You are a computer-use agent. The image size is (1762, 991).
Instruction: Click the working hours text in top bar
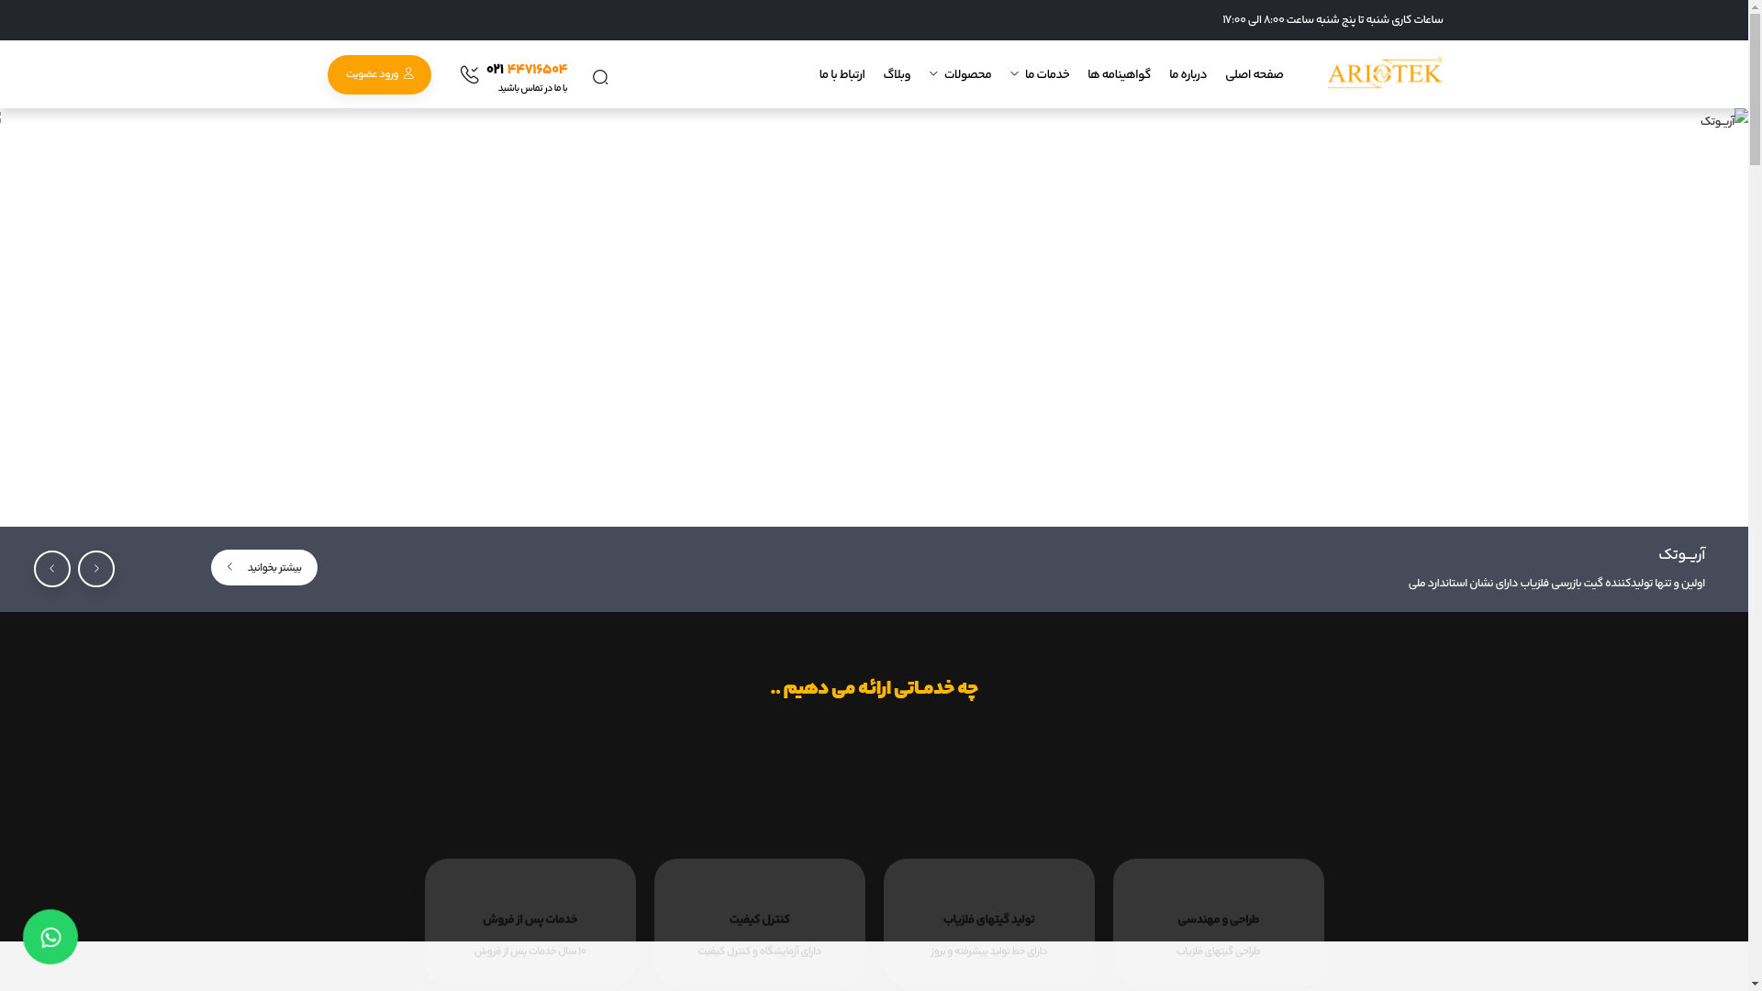pyautogui.click(x=1333, y=19)
